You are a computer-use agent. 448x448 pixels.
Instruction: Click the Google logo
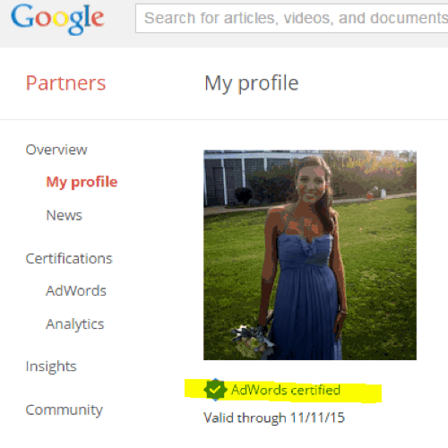coord(57,19)
